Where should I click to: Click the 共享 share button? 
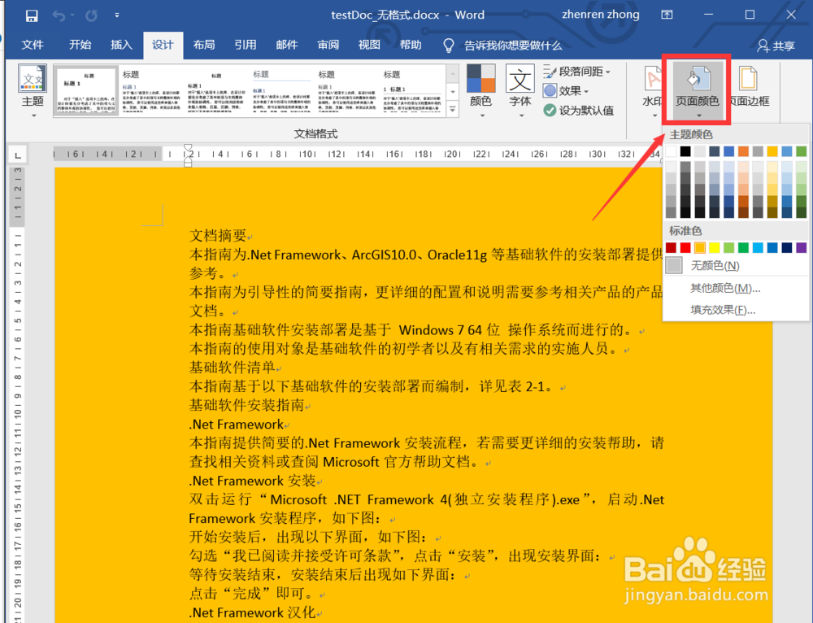click(x=776, y=46)
